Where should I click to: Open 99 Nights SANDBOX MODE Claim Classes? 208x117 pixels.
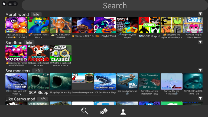61,53
